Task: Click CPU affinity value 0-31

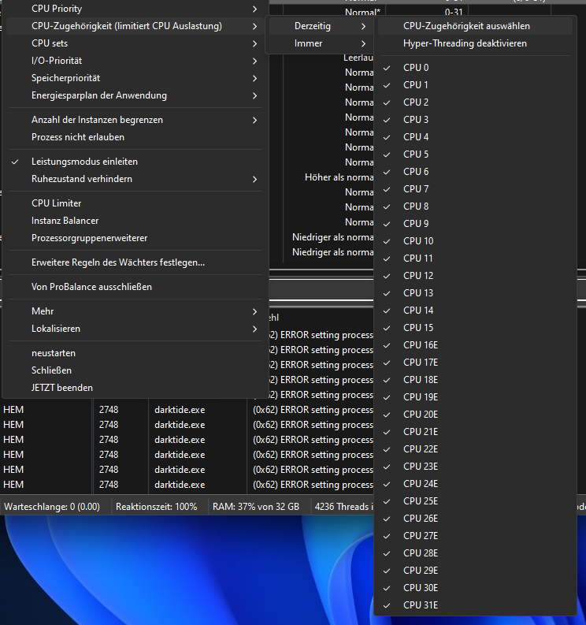Action: click(x=454, y=13)
